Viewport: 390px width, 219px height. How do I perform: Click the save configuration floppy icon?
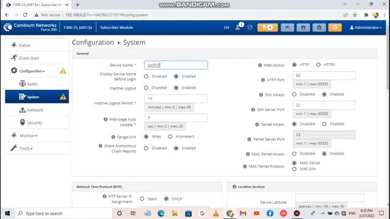(303, 27)
